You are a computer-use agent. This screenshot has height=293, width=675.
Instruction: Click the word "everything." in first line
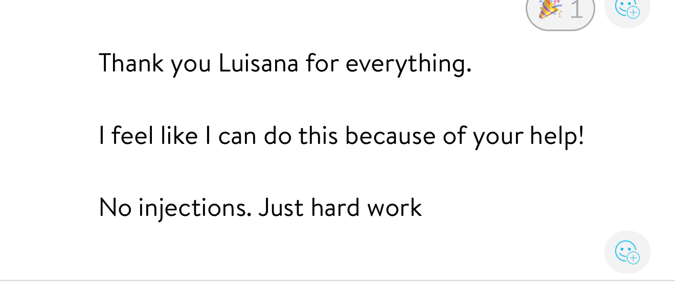(408, 64)
